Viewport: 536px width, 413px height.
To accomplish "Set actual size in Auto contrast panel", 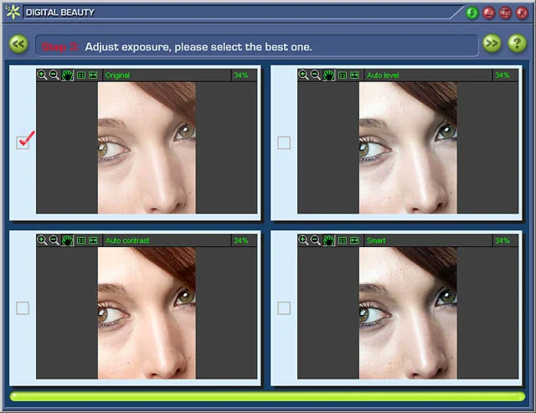I will [x=81, y=240].
